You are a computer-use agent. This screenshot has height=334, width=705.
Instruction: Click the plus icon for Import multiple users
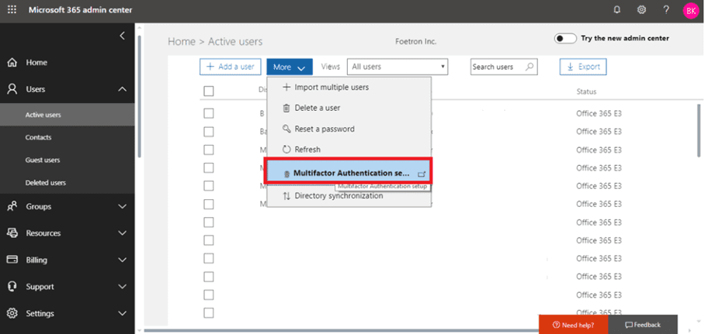[286, 87]
